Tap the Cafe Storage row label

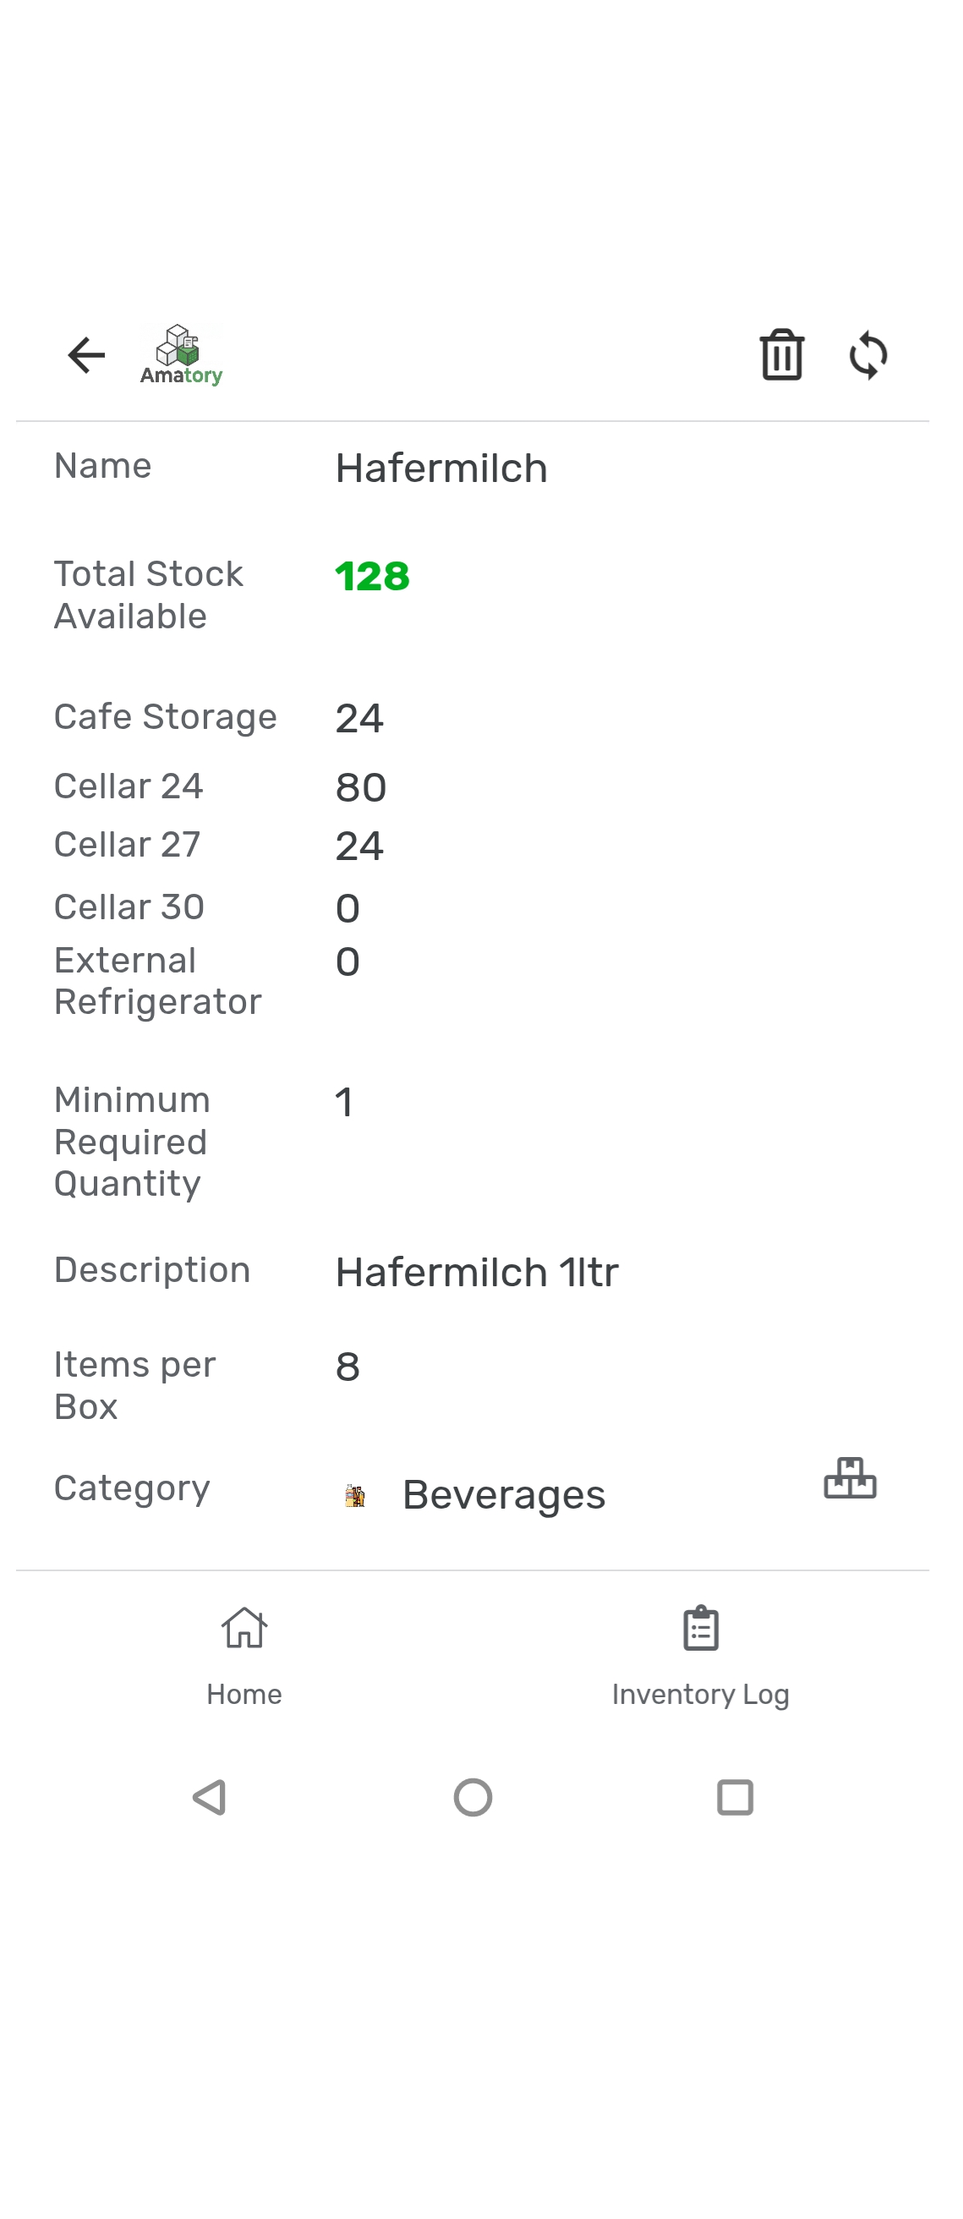(x=166, y=717)
